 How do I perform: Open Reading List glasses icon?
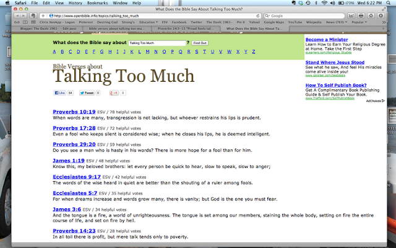point(17,22)
